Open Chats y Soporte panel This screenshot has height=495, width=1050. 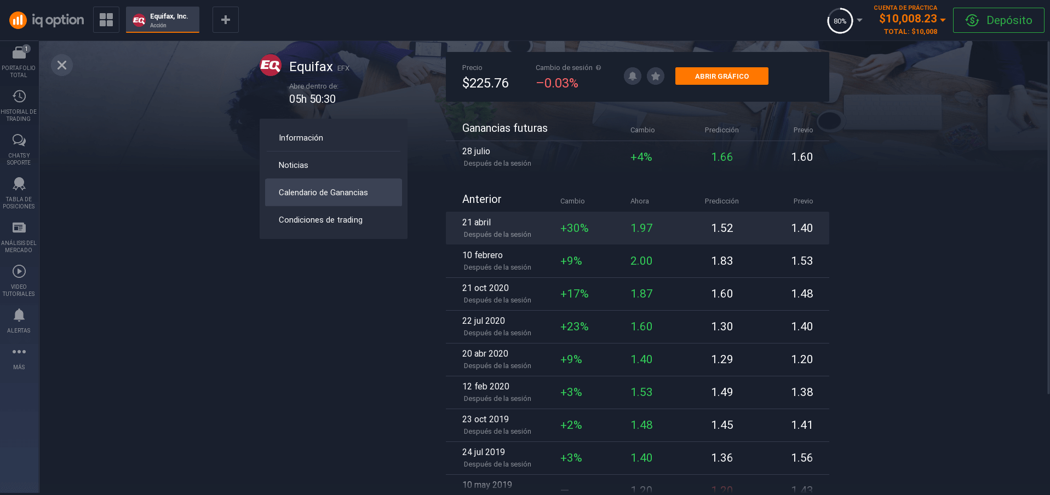[x=19, y=149]
